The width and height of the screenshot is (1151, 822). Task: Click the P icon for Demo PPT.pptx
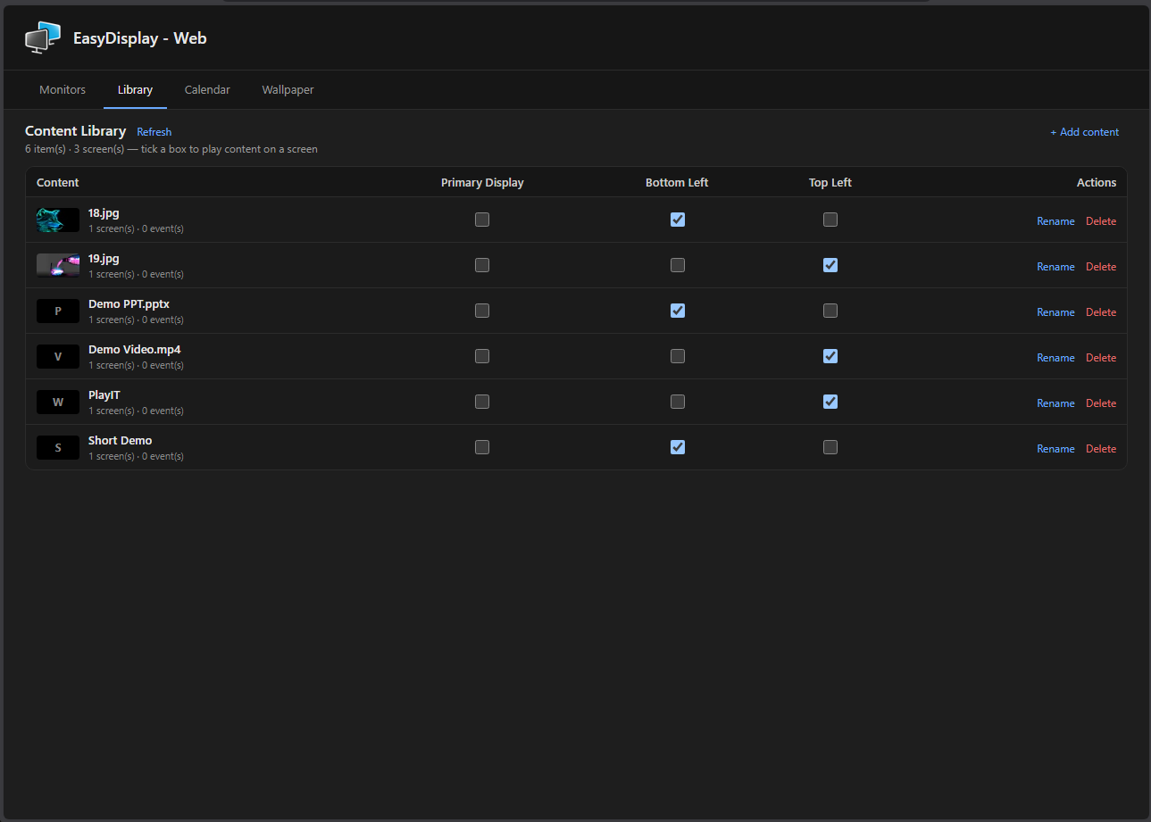(58, 311)
